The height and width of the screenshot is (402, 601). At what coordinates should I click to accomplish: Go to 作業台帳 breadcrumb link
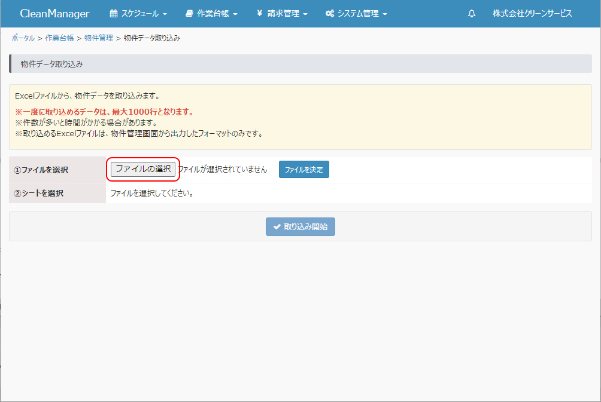(59, 38)
